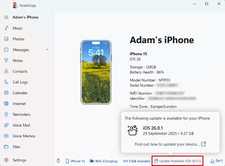This screenshot has width=225, height=166.
Task: Select Contacts in the sidebar
Action: 20,71
